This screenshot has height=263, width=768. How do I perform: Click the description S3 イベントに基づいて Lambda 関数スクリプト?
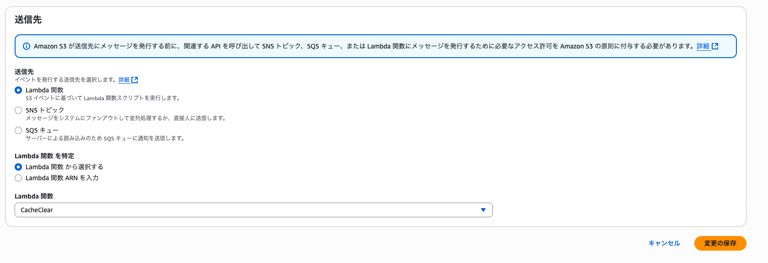pos(103,98)
